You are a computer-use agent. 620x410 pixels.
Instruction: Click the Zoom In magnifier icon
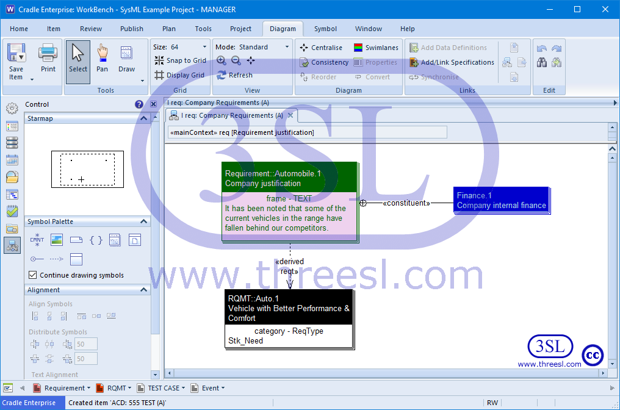click(222, 60)
